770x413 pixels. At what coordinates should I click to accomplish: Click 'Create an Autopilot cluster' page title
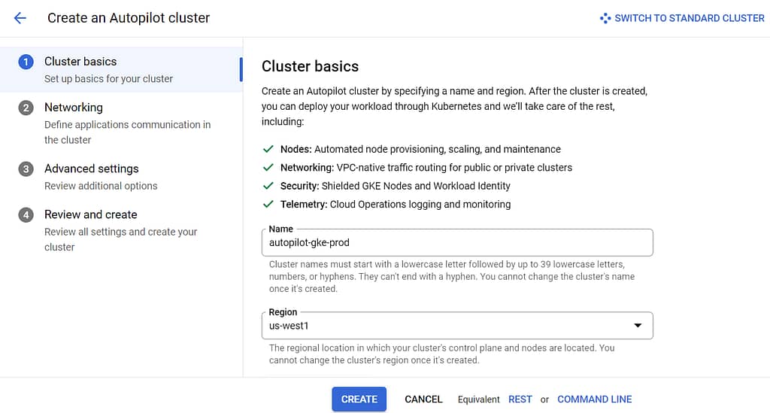[129, 18]
